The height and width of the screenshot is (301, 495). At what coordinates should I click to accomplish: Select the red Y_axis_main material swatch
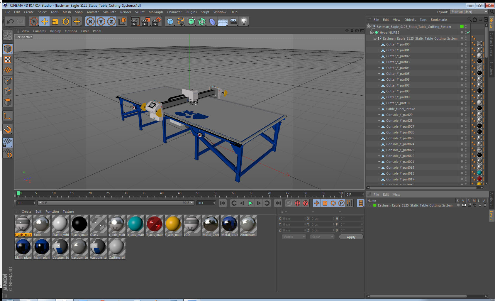click(x=155, y=226)
